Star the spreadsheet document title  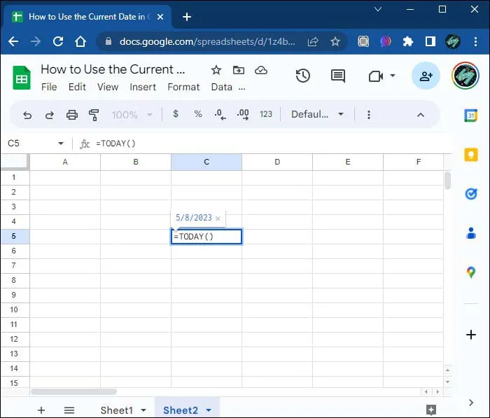click(x=216, y=70)
